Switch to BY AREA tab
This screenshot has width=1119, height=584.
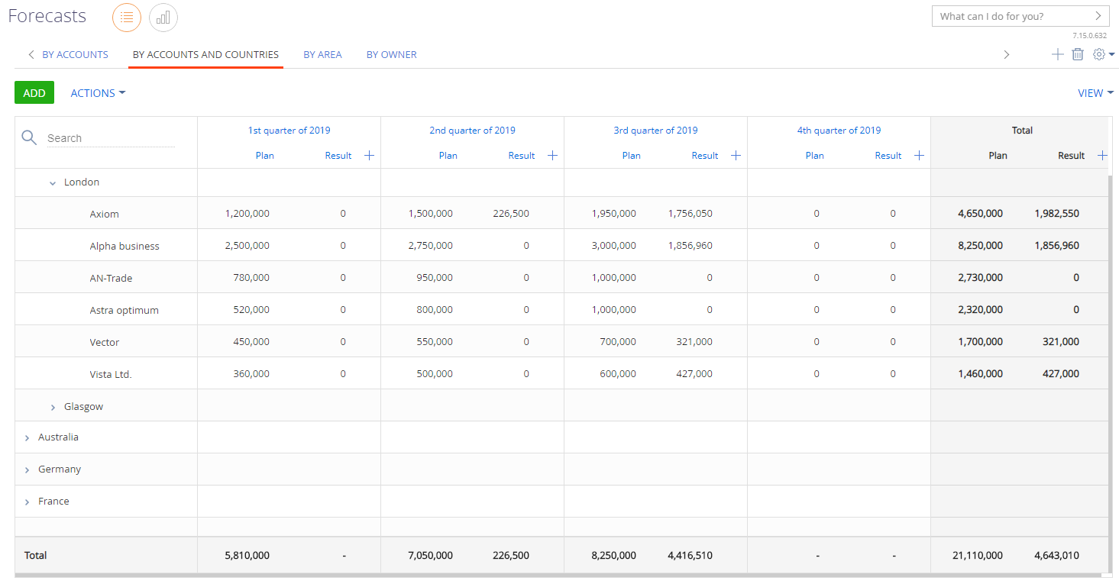click(322, 54)
